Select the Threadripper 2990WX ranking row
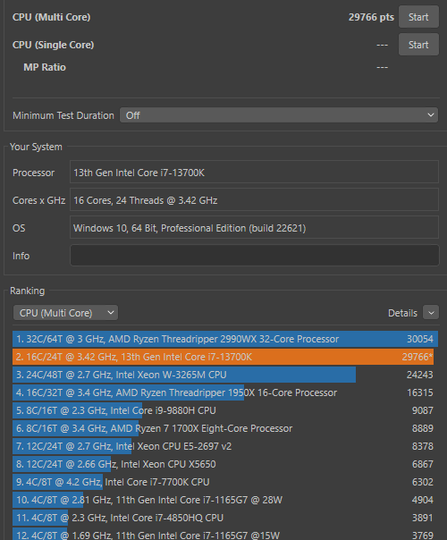 pyautogui.click(x=225, y=339)
